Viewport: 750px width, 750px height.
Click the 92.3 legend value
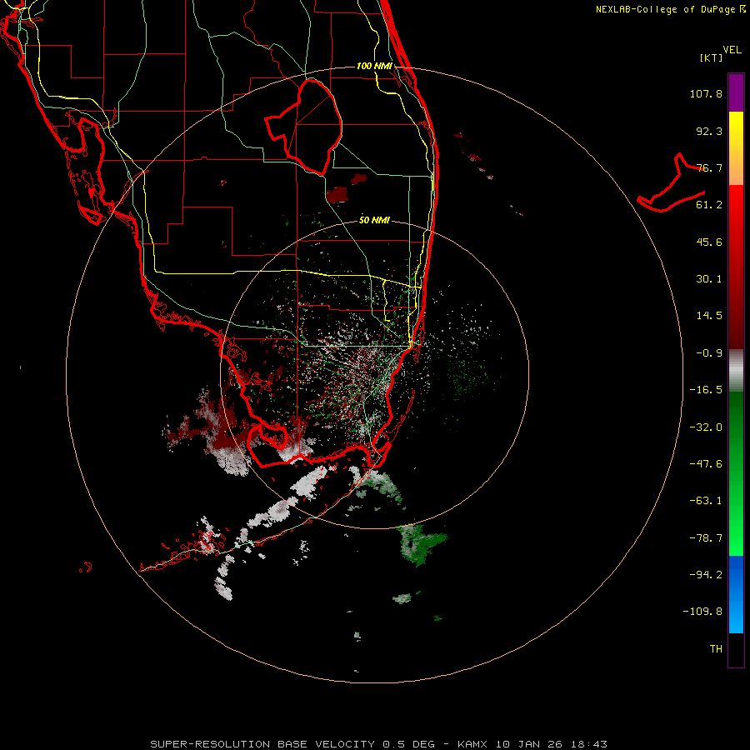pos(709,131)
